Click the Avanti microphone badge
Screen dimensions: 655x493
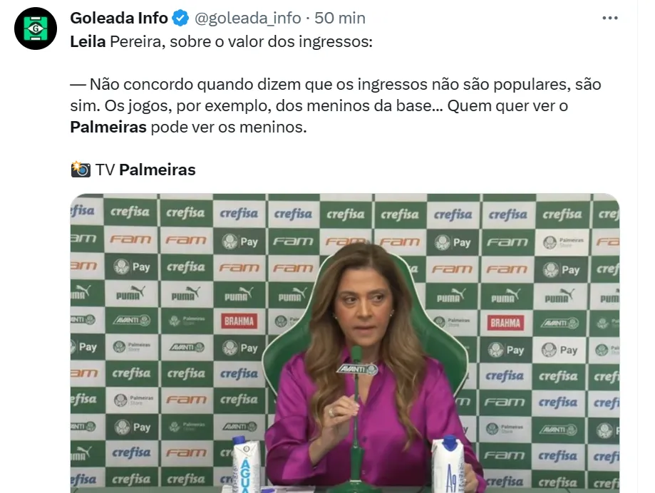pos(357,369)
